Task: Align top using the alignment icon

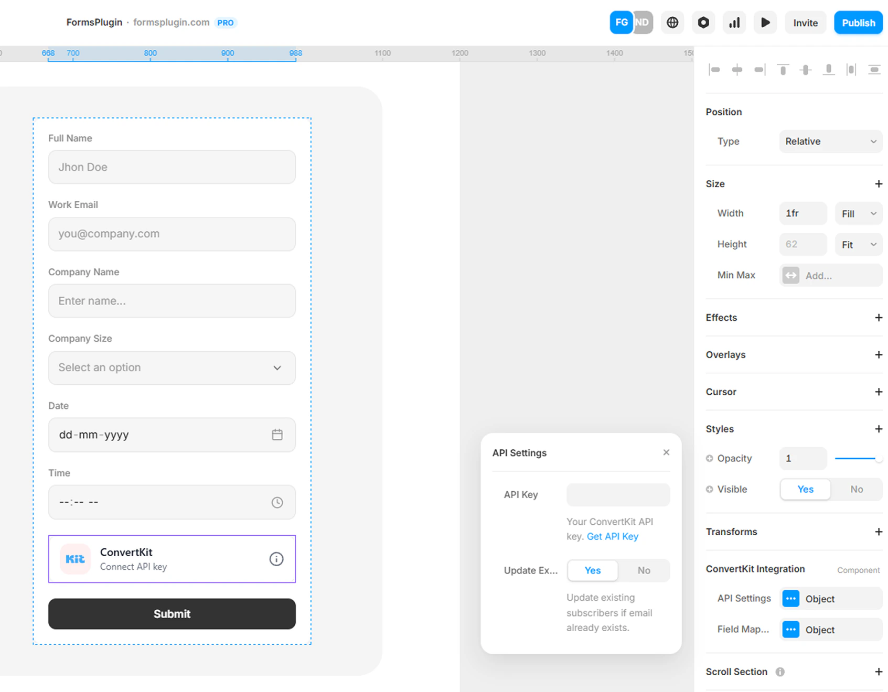Action: (x=783, y=69)
